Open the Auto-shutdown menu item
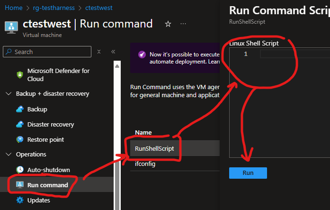The image size is (330, 210). coord(49,170)
